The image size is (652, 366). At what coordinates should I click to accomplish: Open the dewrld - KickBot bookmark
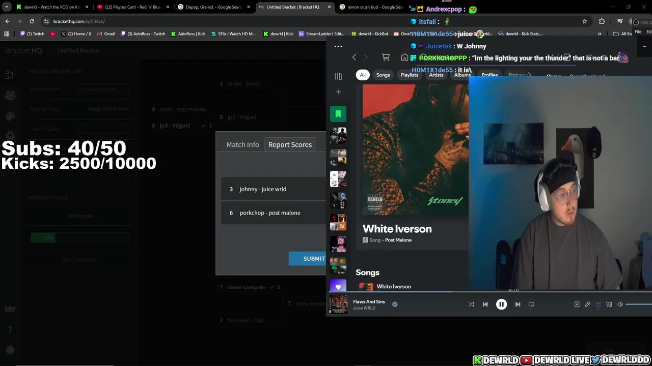(370, 34)
